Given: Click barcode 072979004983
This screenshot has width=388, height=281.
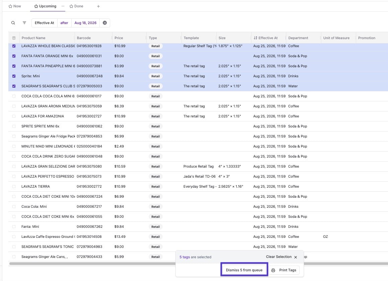Looking at the screenshot, I should pos(89,247).
